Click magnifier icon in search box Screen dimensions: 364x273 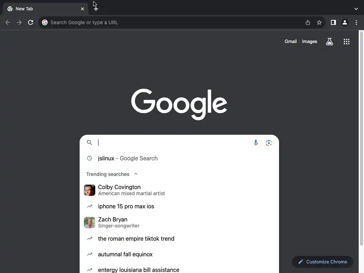click(x=89, y=142)
